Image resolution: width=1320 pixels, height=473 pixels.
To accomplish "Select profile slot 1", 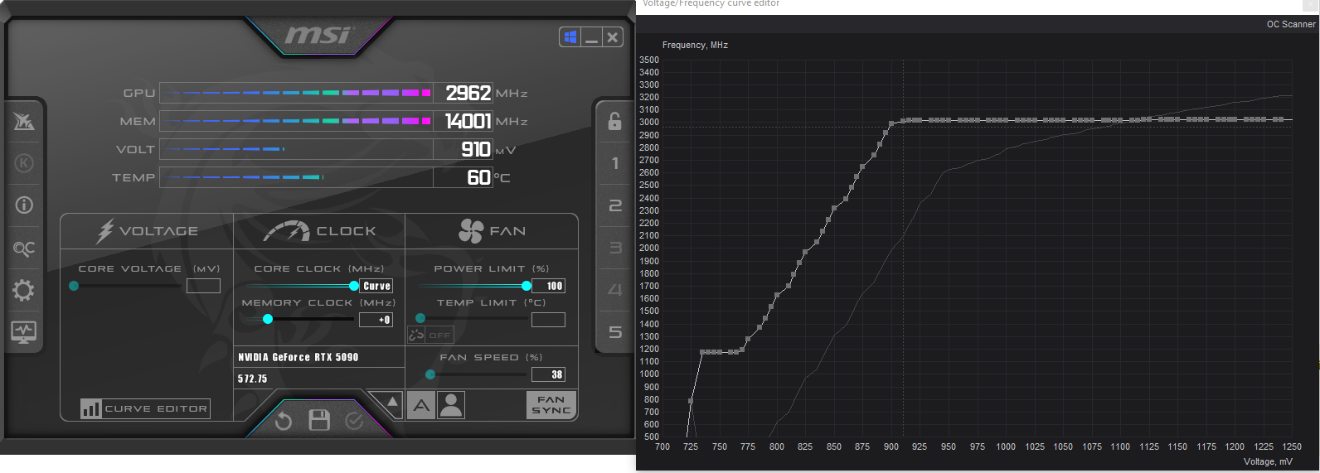I will [x=615, y=163].
